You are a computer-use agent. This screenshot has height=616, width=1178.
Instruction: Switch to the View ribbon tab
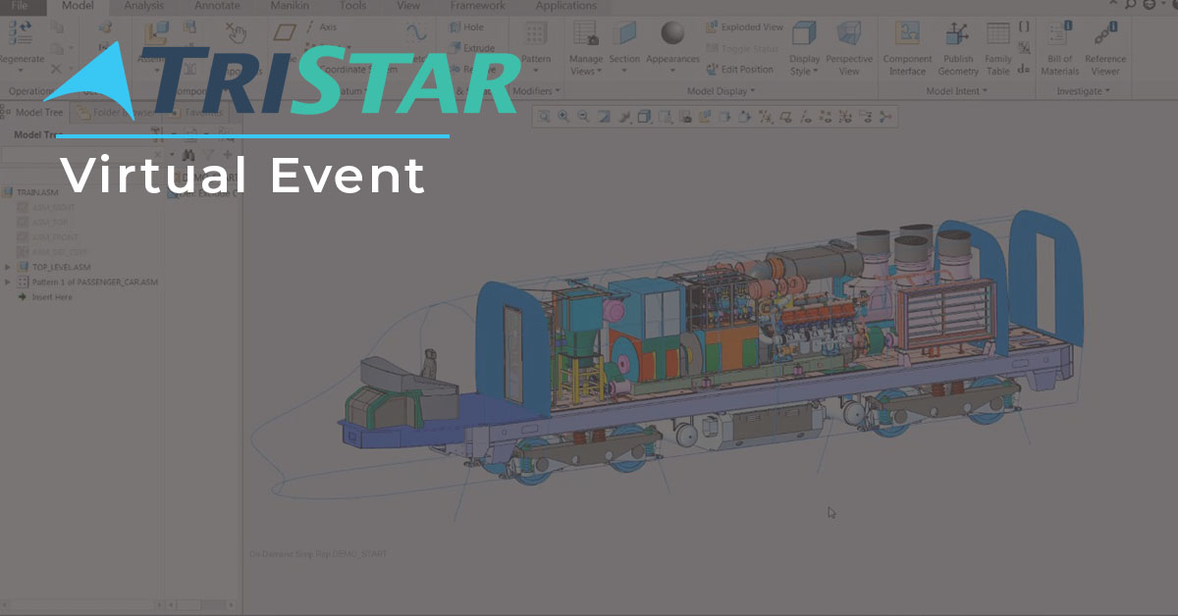coord(408,6)
